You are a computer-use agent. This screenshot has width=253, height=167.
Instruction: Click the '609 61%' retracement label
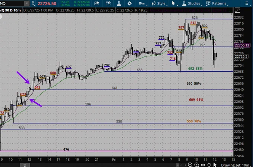[196, 100]
